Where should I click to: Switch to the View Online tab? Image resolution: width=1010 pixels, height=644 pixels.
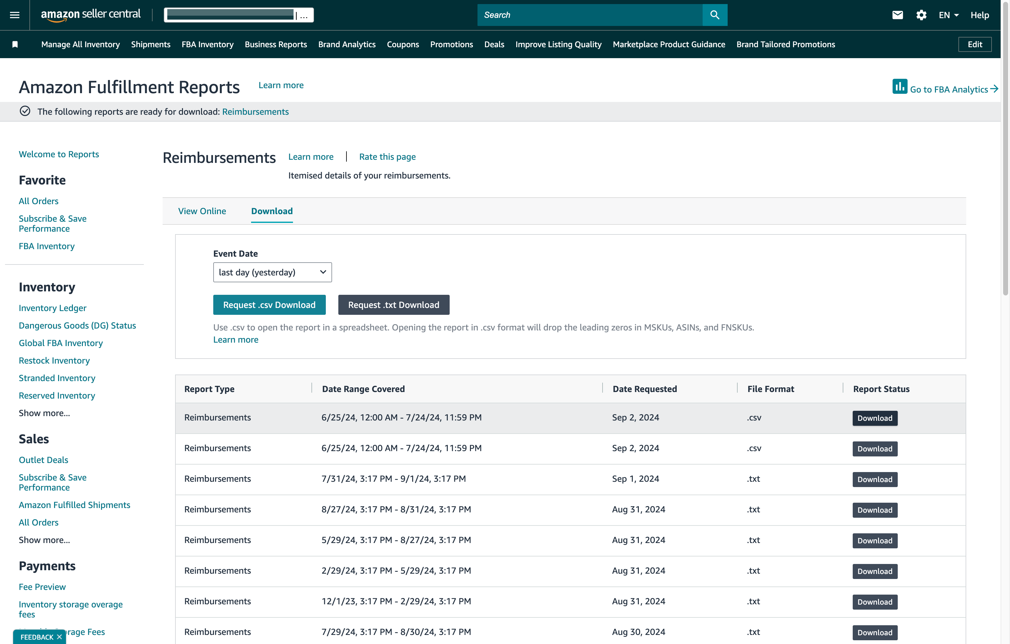pos(202,211)
